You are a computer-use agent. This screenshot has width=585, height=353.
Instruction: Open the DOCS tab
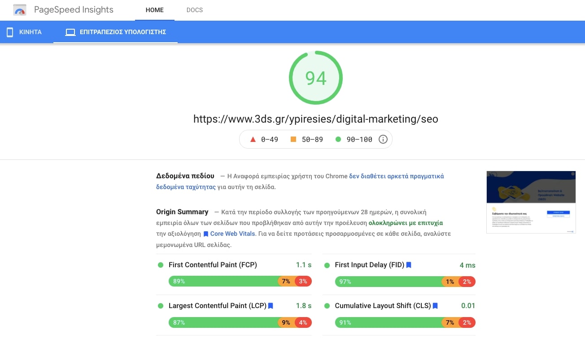(195, 10)
